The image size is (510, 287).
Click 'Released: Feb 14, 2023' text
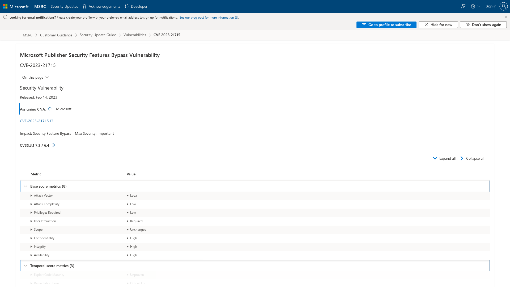tap(39, 97)
